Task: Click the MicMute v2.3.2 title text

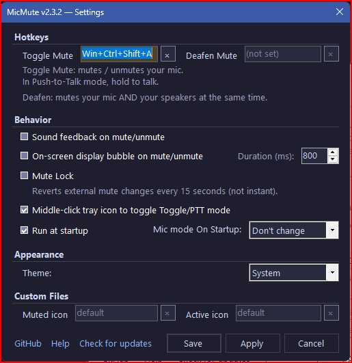Action: point(55,12)
